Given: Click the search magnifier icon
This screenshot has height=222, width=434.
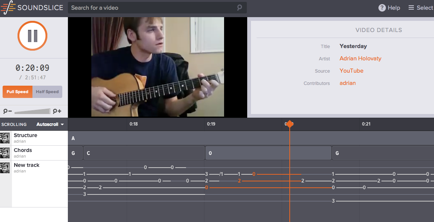Looking at the screenshot, I should (x=239, y=7).
